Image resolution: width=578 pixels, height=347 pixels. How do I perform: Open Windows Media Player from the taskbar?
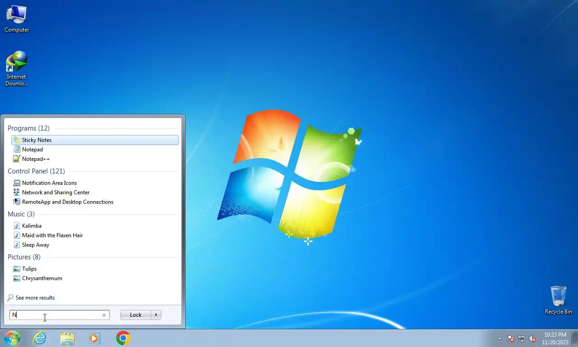[95, 338]
